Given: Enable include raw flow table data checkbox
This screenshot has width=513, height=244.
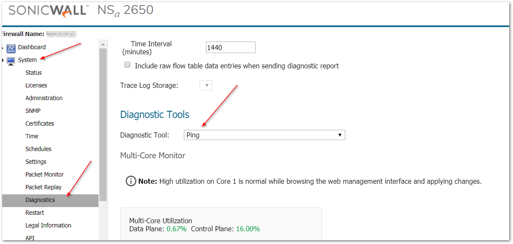Looking at the screenshot, I should click(127, 65).
